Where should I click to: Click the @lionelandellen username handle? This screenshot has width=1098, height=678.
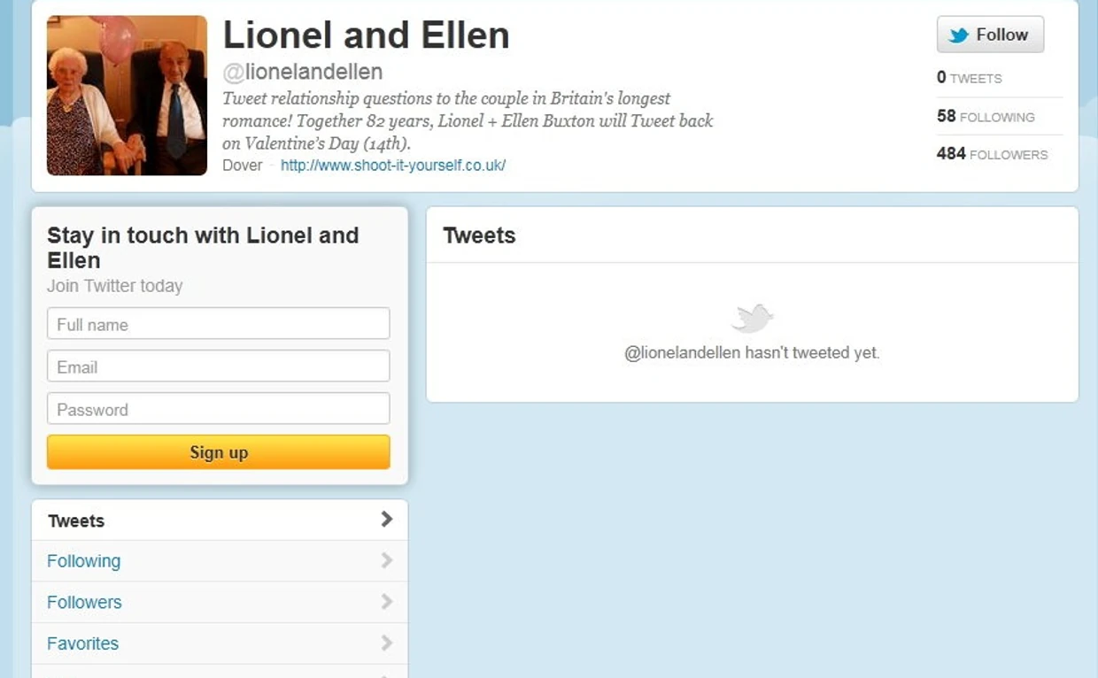tap(303, 73)
